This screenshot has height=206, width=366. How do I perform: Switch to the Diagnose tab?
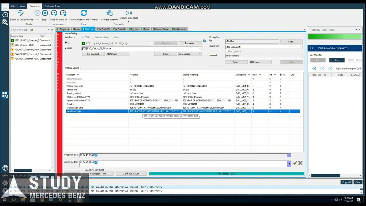pos(63,29)
